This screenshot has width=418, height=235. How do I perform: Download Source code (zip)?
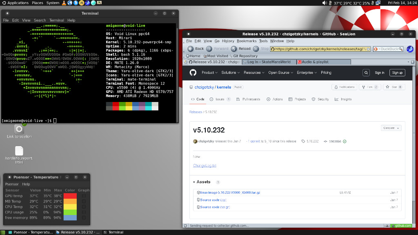click(213, 200)
